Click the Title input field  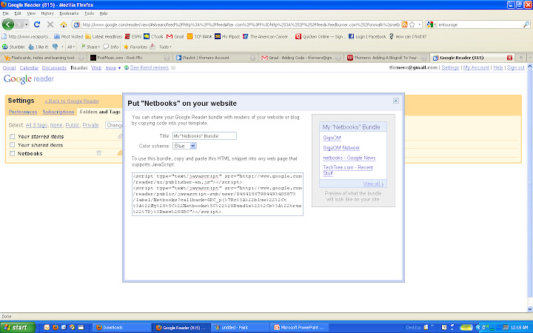coord(204,136)
